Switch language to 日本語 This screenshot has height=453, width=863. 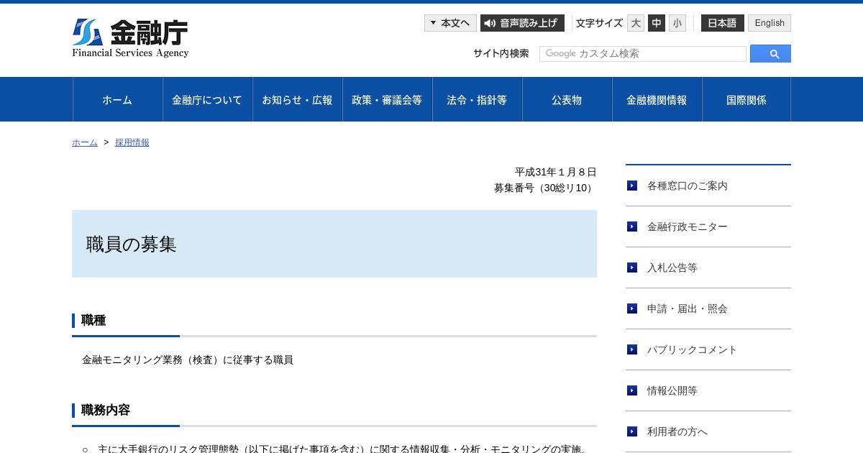coord(723,23)
